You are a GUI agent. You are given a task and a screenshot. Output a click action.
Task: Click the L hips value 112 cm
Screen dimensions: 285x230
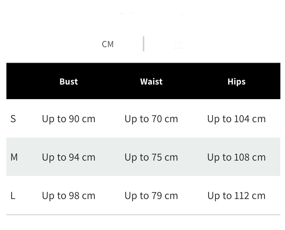click(236, 196)
